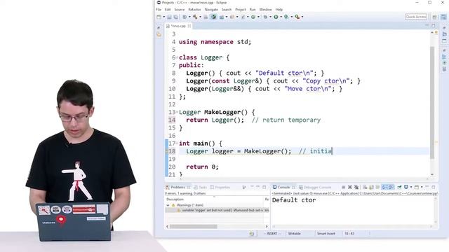
Task: Minimize the Problems view
Action: coord(257,187)
